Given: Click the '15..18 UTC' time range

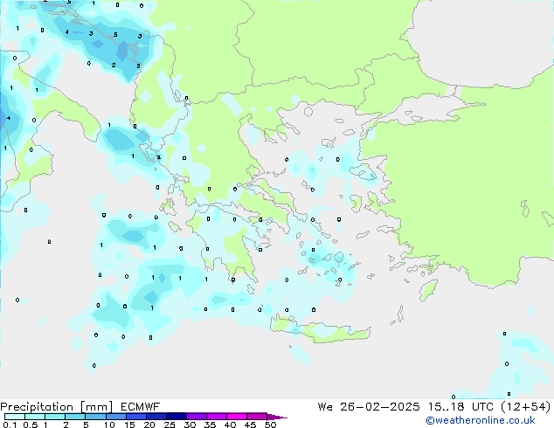Looking at the screenshot, I should click(x=460, y=407).
